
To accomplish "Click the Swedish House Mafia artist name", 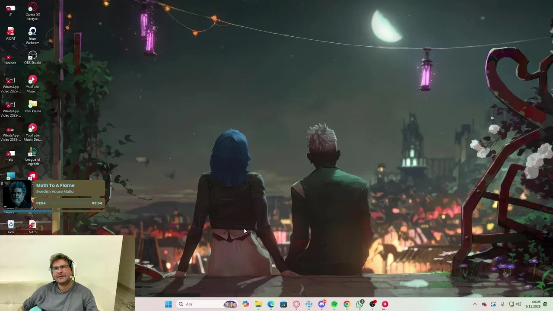I will tap(55, 191).
